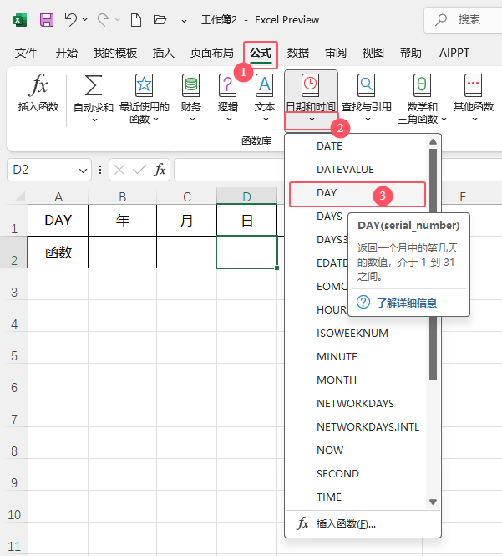Switch to the 视图 tab
Viewport: 502px width, 556px height.
click(x=373, y=53)
